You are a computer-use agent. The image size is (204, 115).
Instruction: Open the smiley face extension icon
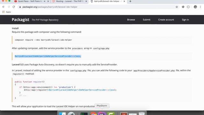click(x=188, y=7)
